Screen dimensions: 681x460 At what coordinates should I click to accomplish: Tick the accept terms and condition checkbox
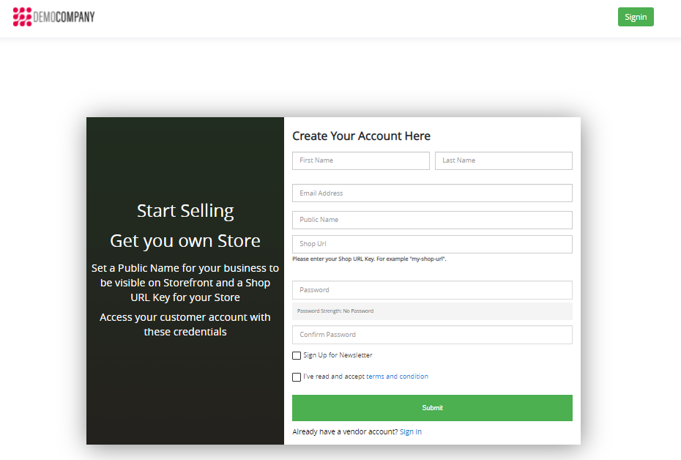tap(297, 377)
